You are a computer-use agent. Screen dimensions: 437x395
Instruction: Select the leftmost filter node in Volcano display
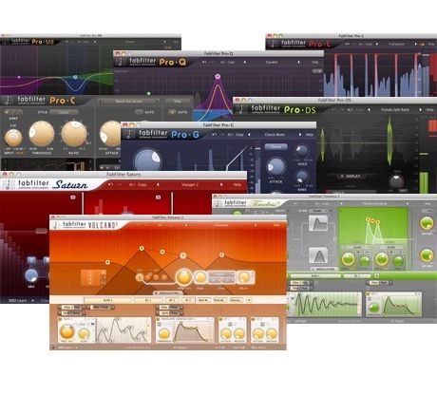(x=107, y=262)
